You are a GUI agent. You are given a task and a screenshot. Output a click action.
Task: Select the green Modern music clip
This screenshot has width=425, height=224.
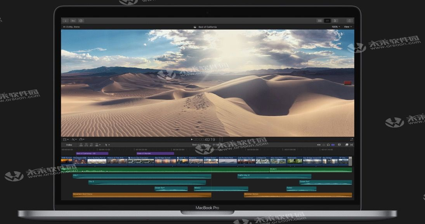point(311,170)
